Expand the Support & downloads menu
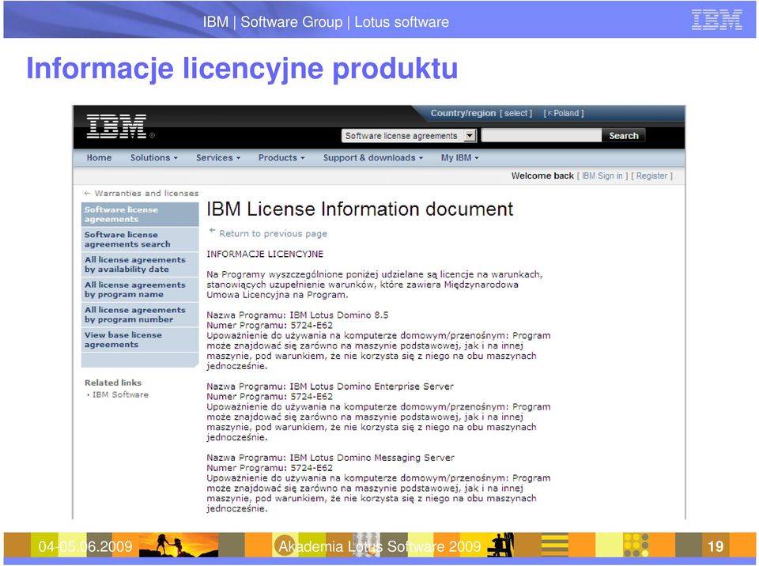This screenshot has height=566, width=759. tap(372, 157)
